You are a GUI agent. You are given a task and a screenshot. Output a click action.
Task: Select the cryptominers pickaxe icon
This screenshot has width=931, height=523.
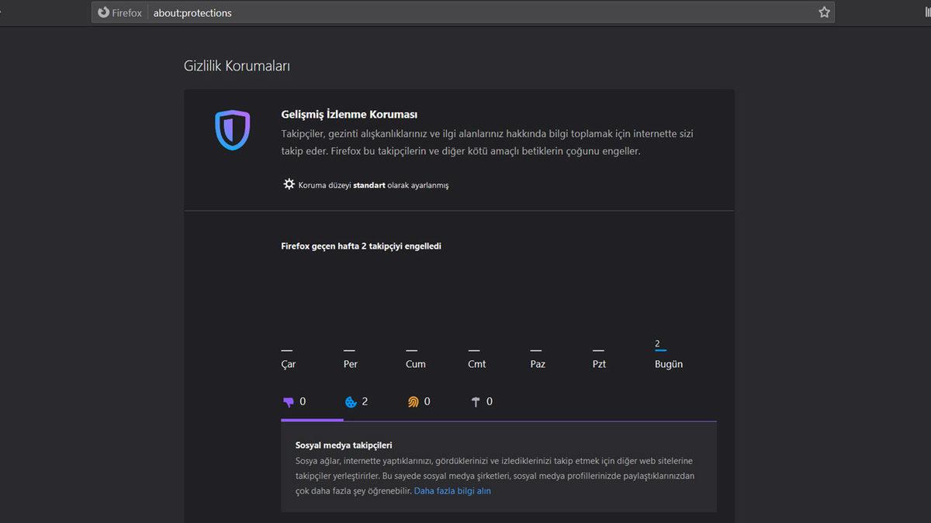(x=476, y=401)
